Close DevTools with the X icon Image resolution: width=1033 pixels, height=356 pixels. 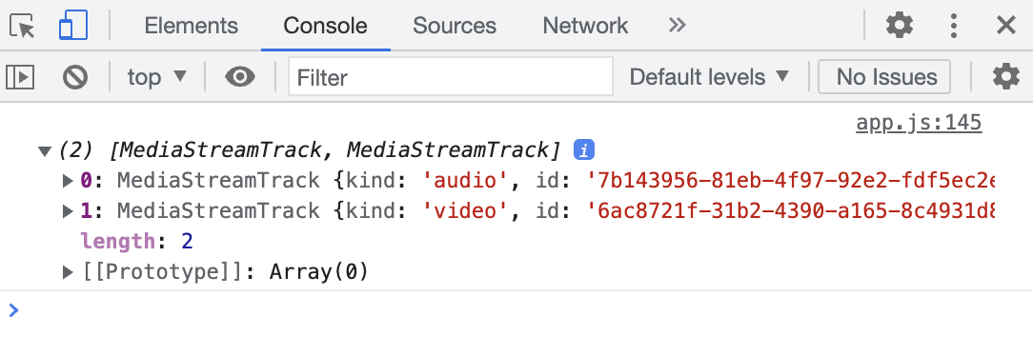point(1006,26)
